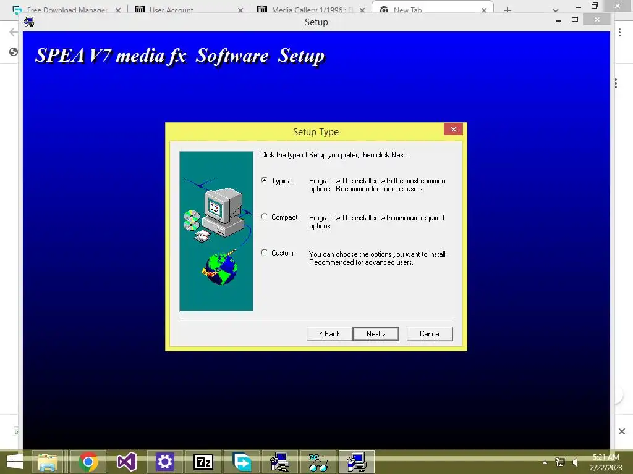Select the Typical setup radio button
The width and height of the screenshot is (633, 474).
click(x=264, y=180)
